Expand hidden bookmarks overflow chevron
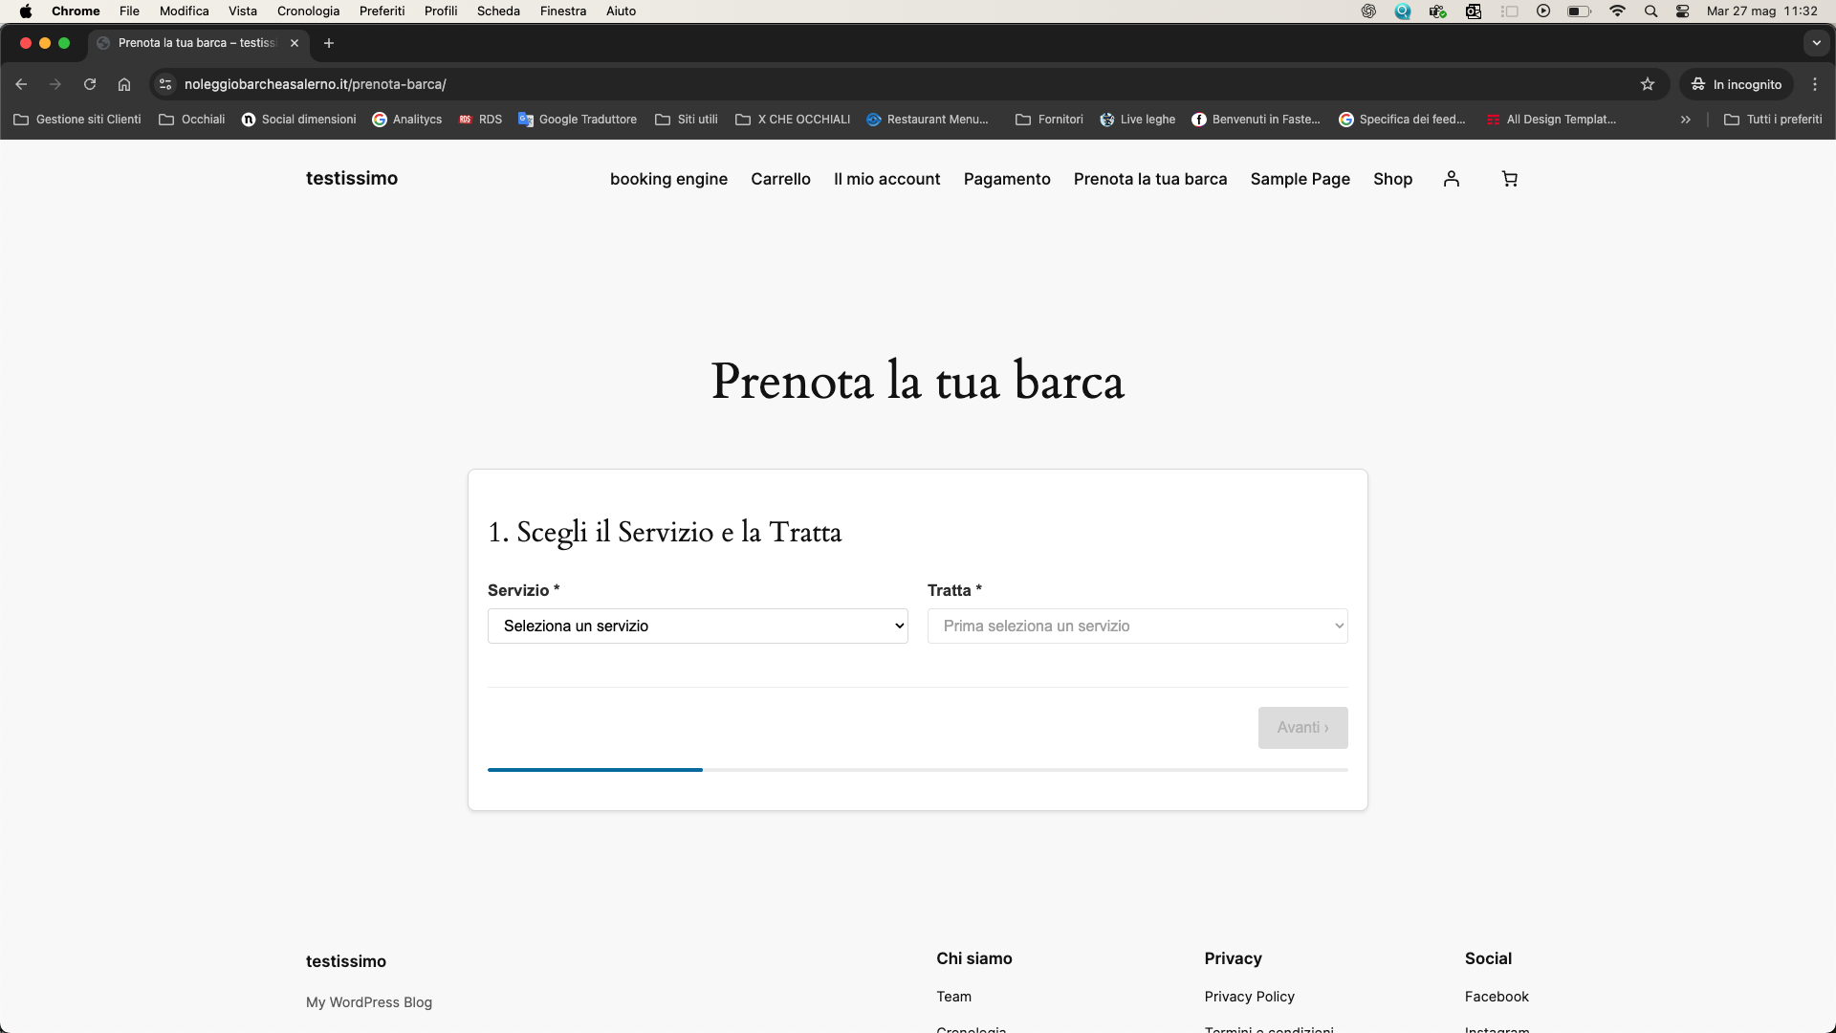The image size is (1836, 1033). [x=1685, y=120]
